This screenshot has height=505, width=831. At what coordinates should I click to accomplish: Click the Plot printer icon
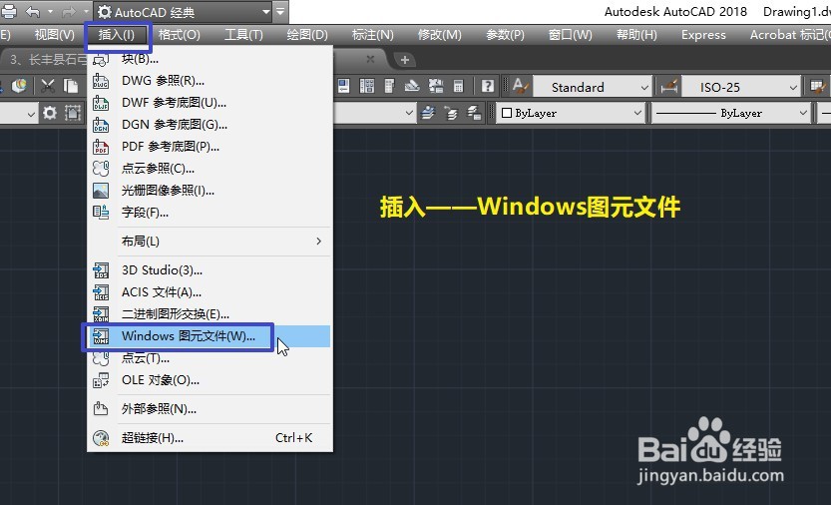(10, 11)
